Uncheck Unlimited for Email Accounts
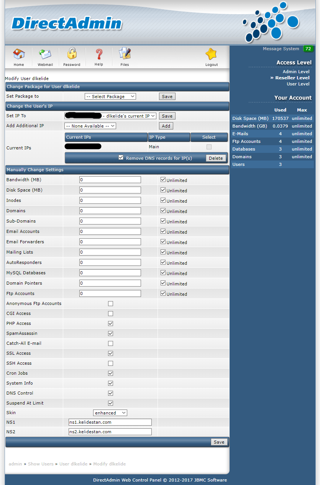The width and height of the screenshot is (320, 485). coord(163,231)
